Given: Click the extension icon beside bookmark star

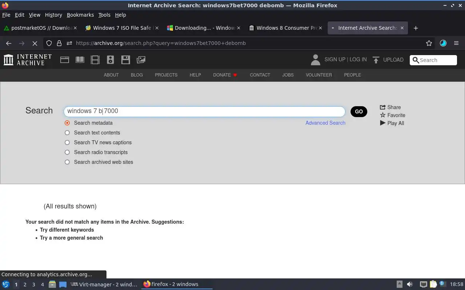Looking at the screenshot, I should tap(443, 43).
